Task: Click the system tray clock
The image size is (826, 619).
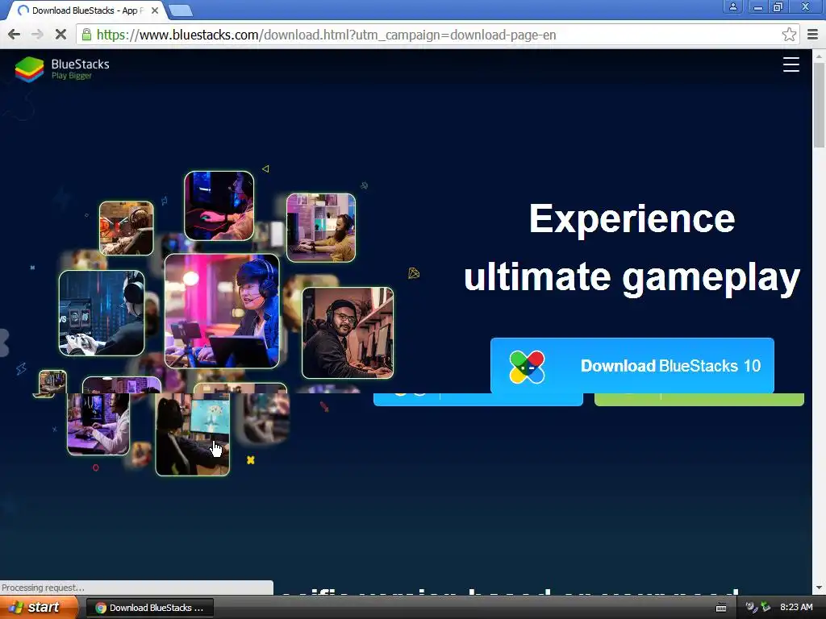Action: [796, 608]
